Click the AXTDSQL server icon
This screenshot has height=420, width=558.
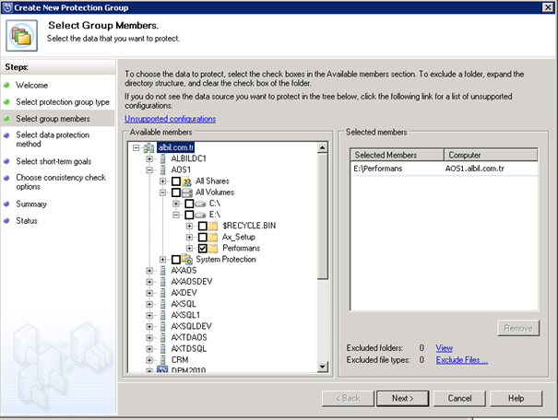pyautogui.click(x=162, y=348)
